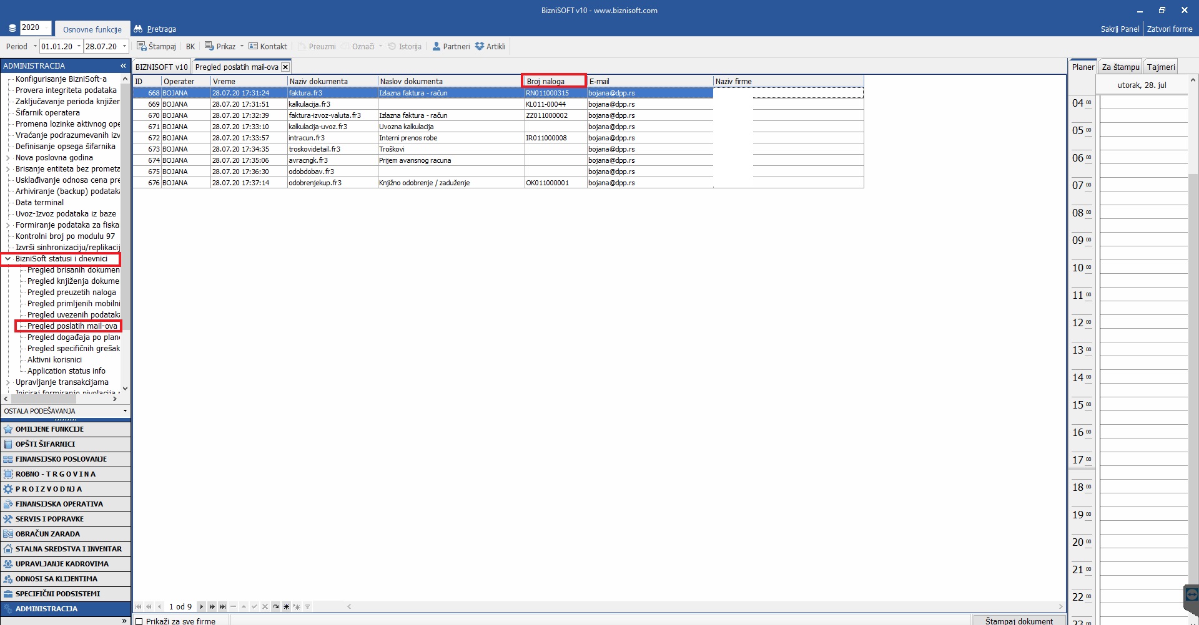Open the PROIZVODNJA module
This screenshot has width=1199, height=625.
click(66, 489)
